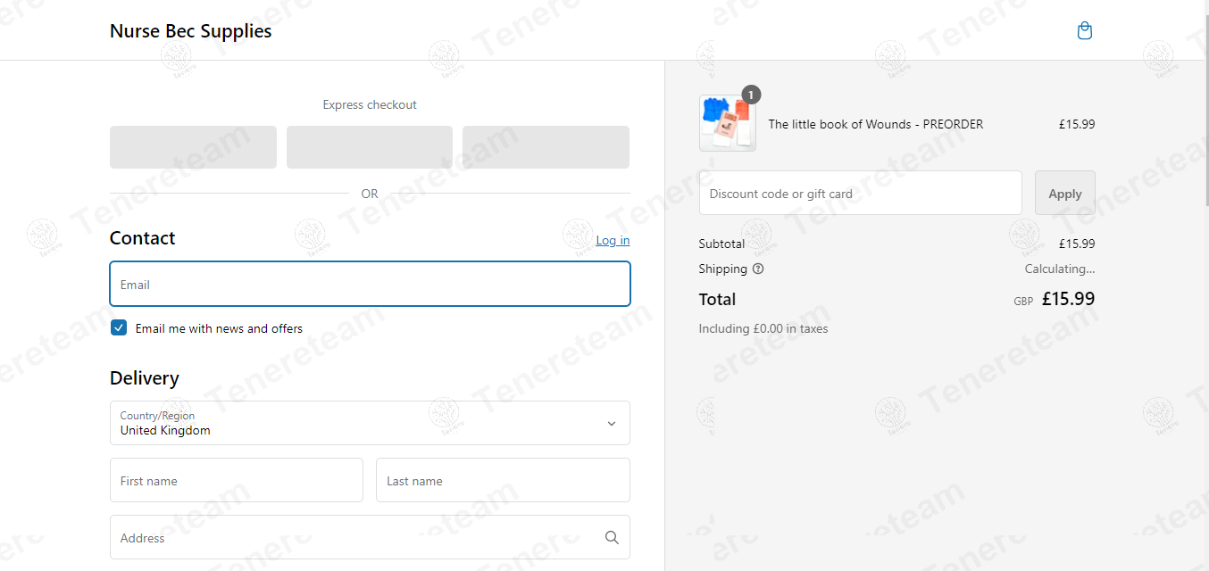
Task: Click the Discount code or gift card field
Action: 861,193
